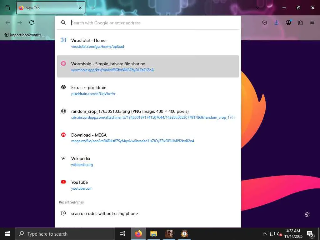Image resolution: width=320 pixels, height=240 pixels.
Task: Open the Save to Pocket icon
Action: 265,22
